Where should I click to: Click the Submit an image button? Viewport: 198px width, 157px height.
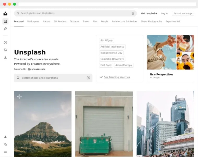pos(183,13)
